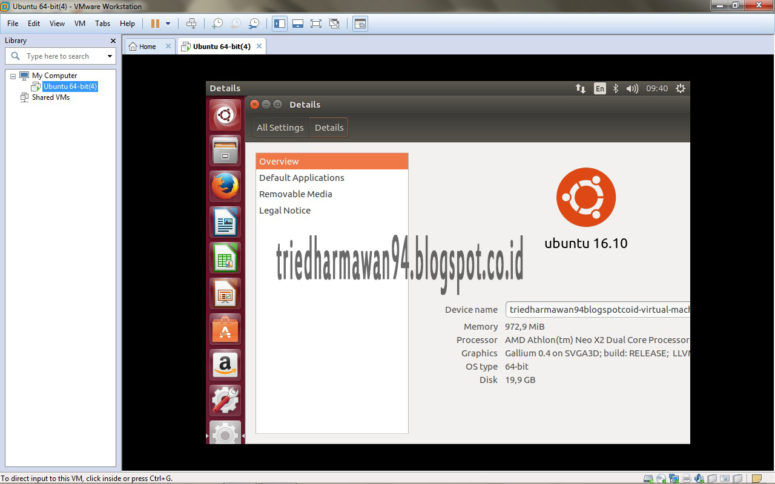
Task: Open the En keyboard layout indicator
Action: (599, 88)
